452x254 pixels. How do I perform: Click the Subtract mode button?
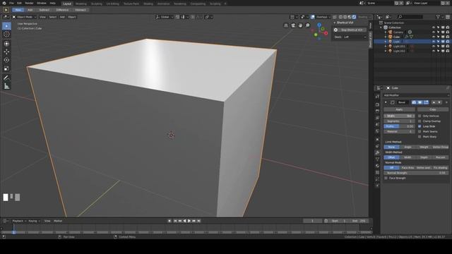click(44, 10)
